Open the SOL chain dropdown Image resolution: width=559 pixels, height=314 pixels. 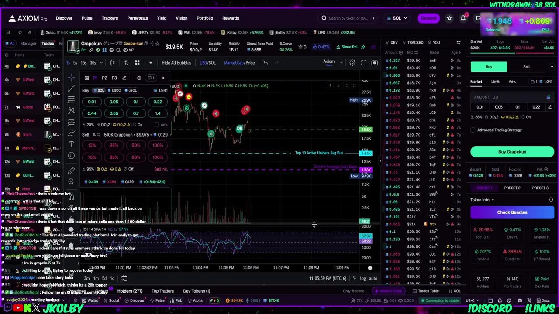[397, 18]
